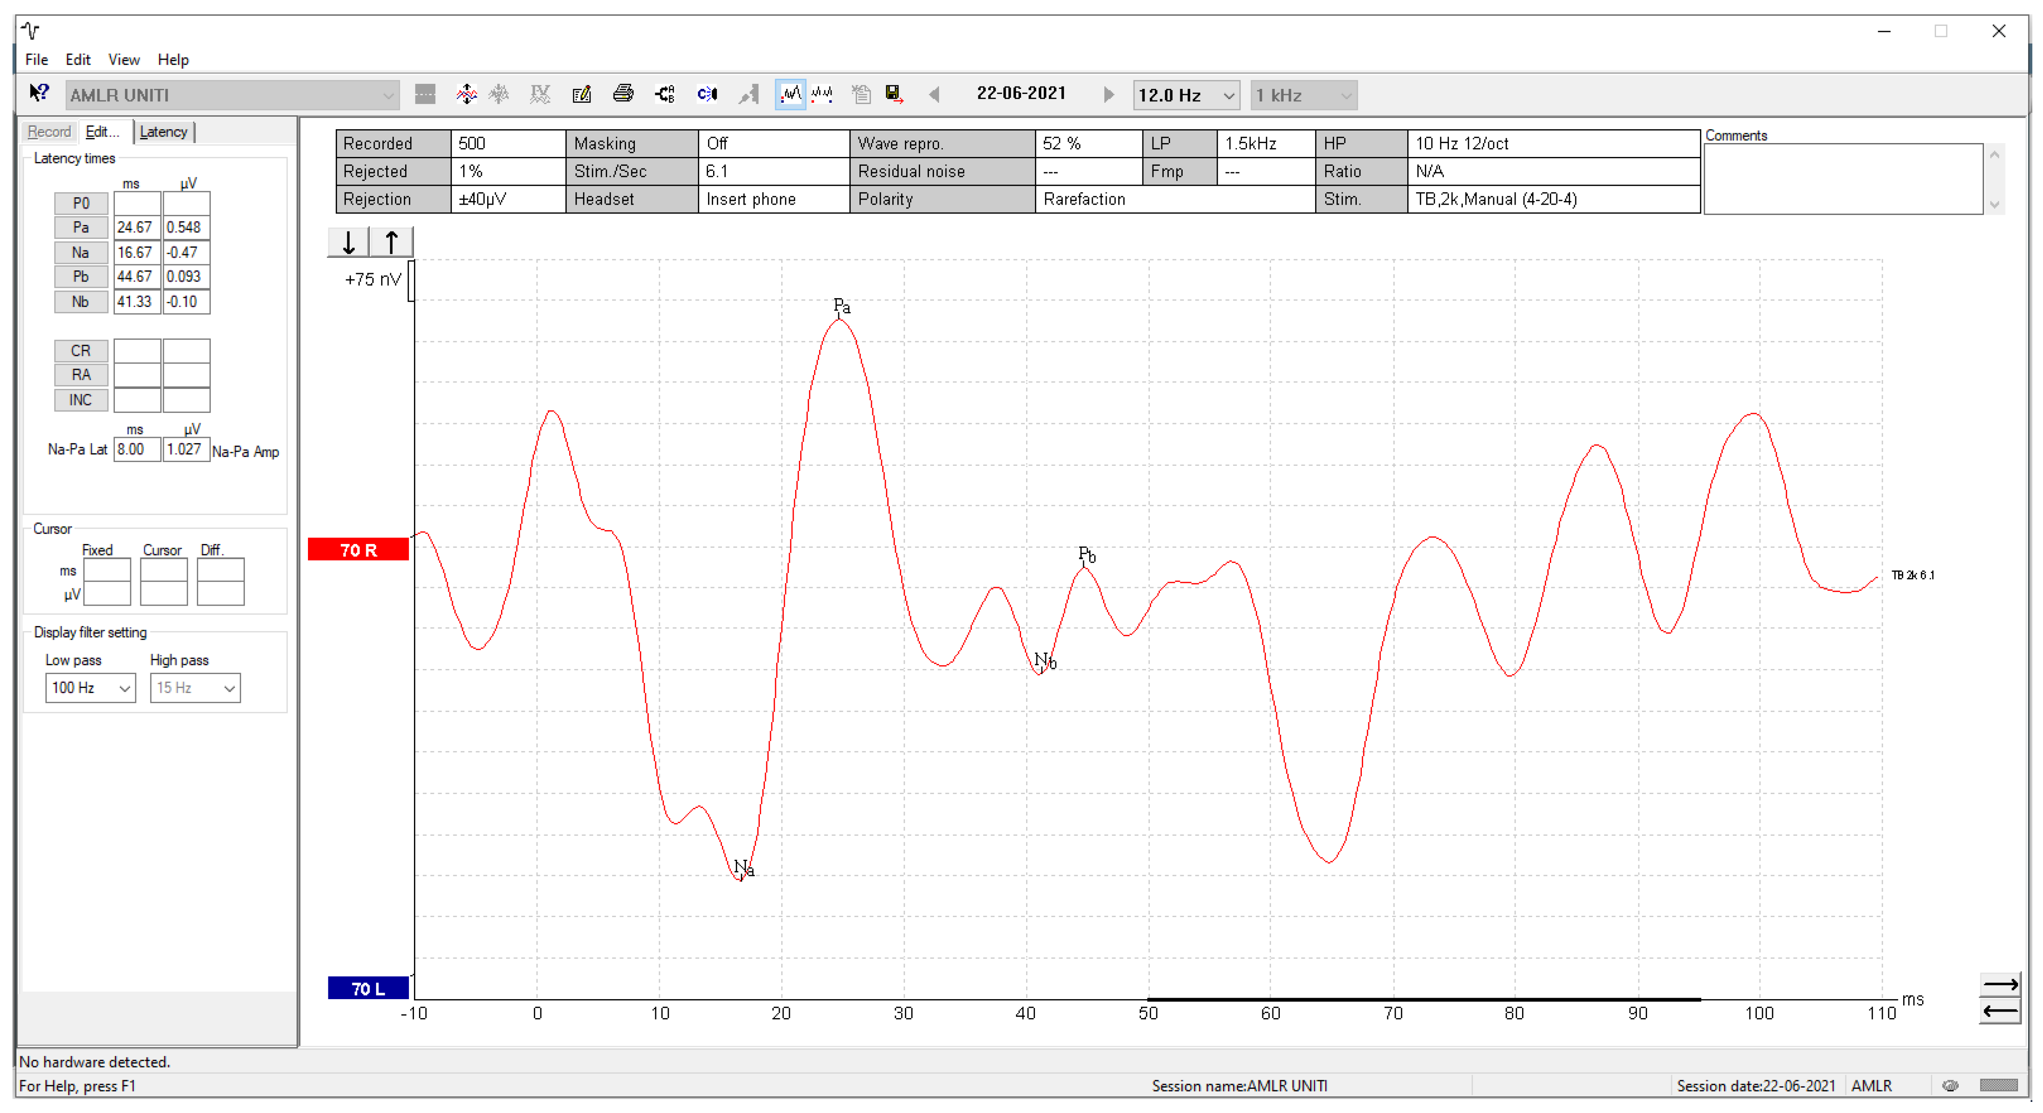Open the View menu
The height and width of the screenshot is (1113, 2043).
click(123, 59)
